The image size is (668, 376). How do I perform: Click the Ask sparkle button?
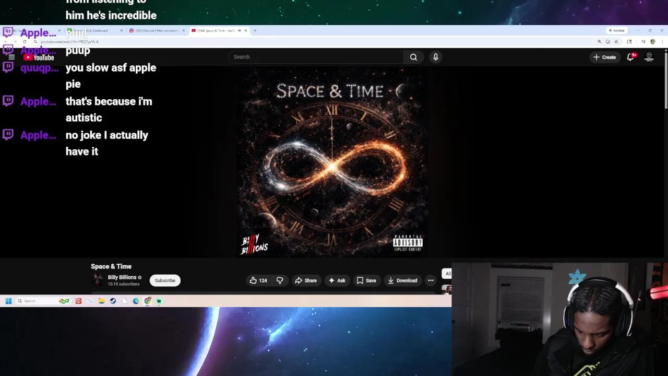pyautogui.click(x=337, y=280)
